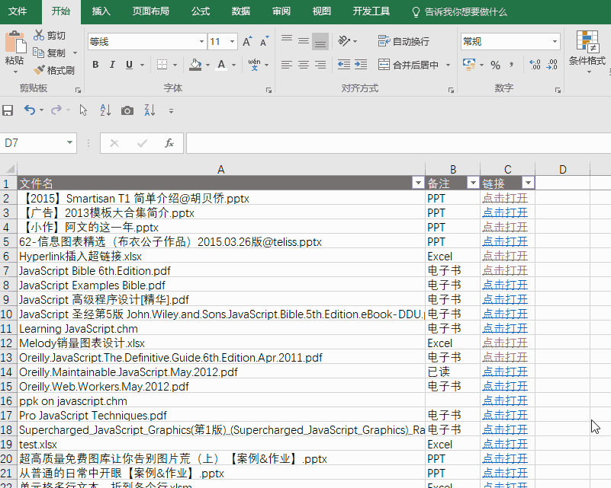Click the Sort A to Z icon
Image resolution: width=611 pixels, height=488 pixels.
tap(105, 110)
